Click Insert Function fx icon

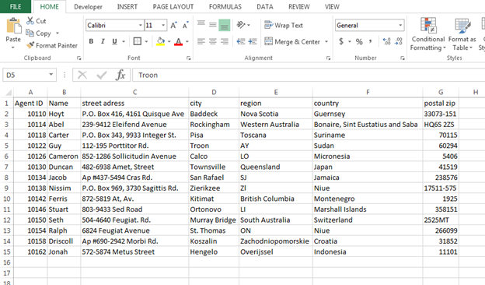(x=120, y=75)
